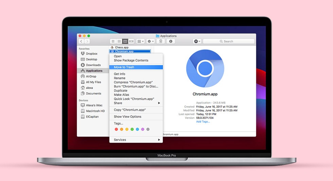Click the toolbar Delete trash icon

161,41
